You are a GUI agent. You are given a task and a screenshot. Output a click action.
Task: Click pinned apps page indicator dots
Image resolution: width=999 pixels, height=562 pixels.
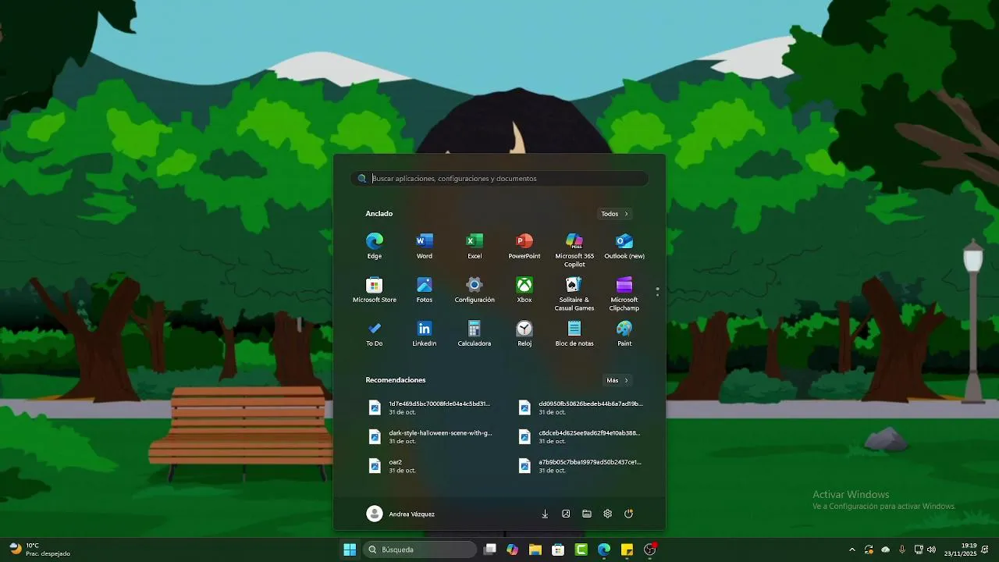point(658,291)
